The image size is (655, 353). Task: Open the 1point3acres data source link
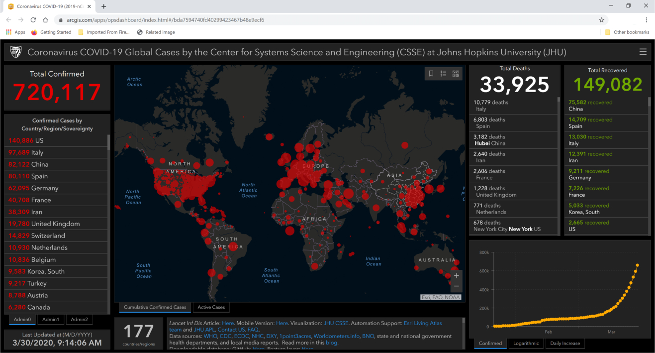[295, 336]
